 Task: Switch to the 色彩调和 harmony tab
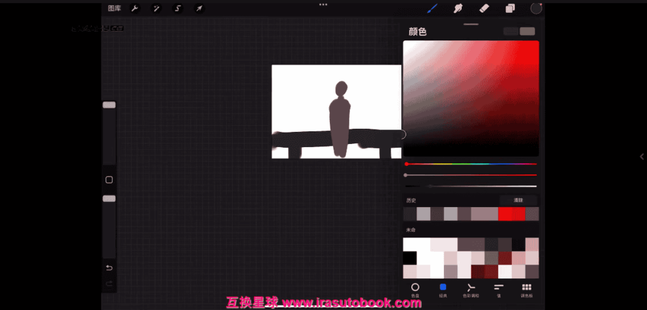[x=471, y=289]
